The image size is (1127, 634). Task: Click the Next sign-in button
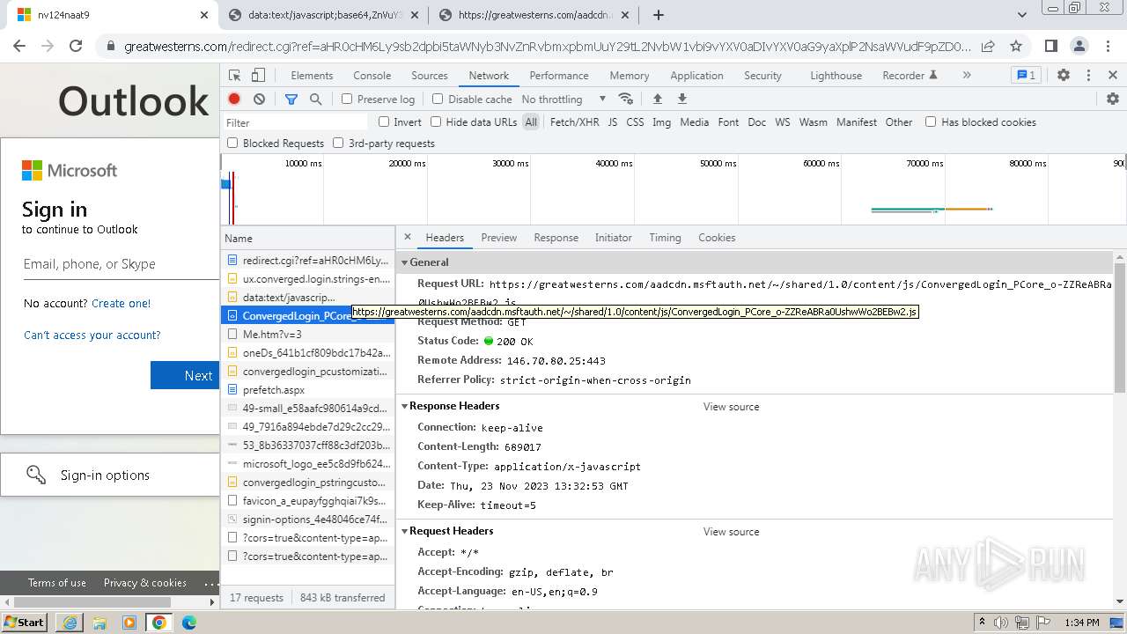(185, 375)
